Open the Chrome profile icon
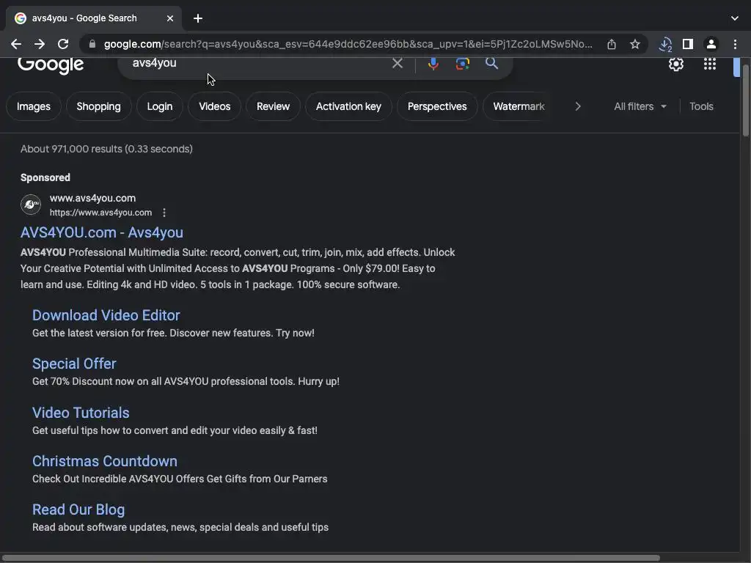Viewport: 751px width, 563px height. [x=711, y=44]
